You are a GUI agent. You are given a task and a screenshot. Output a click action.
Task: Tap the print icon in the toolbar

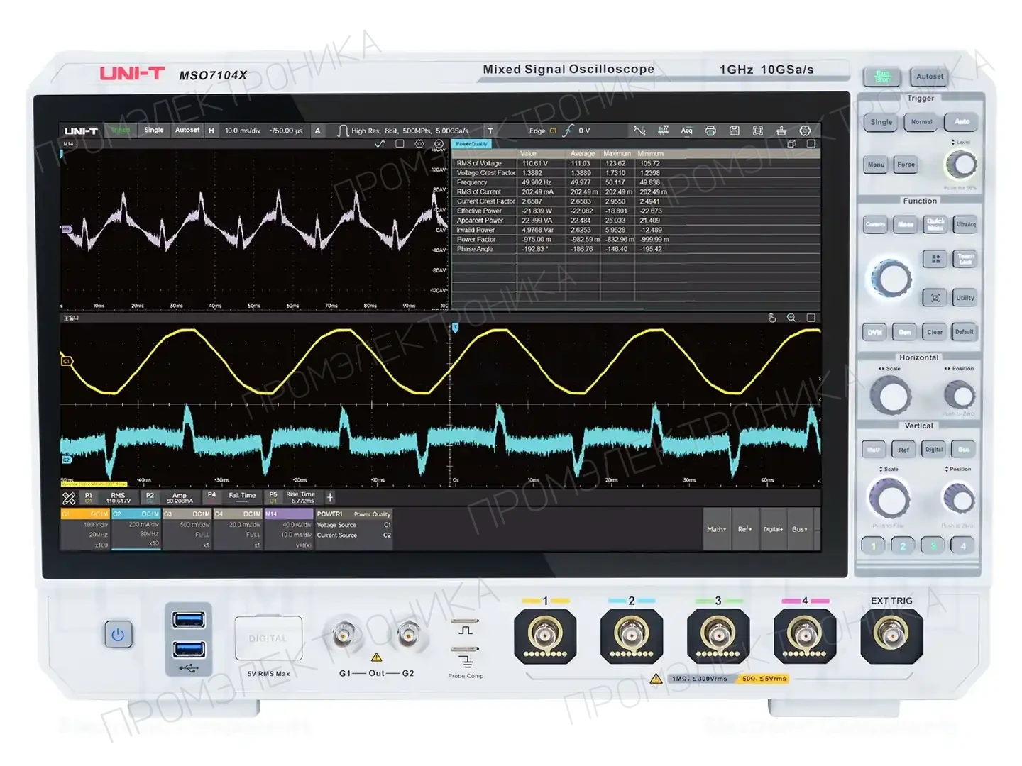(x=710, y=131)
